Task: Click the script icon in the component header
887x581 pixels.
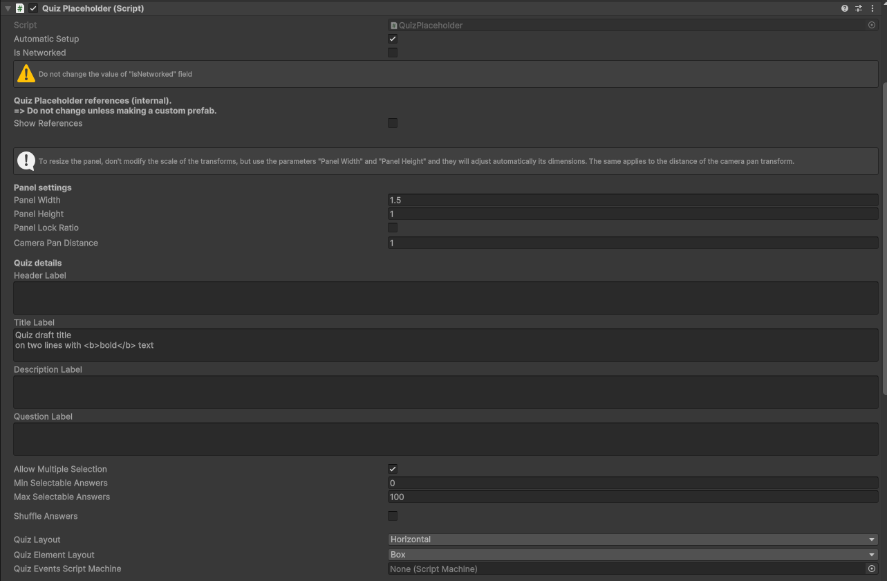Action: click(19, 8)
